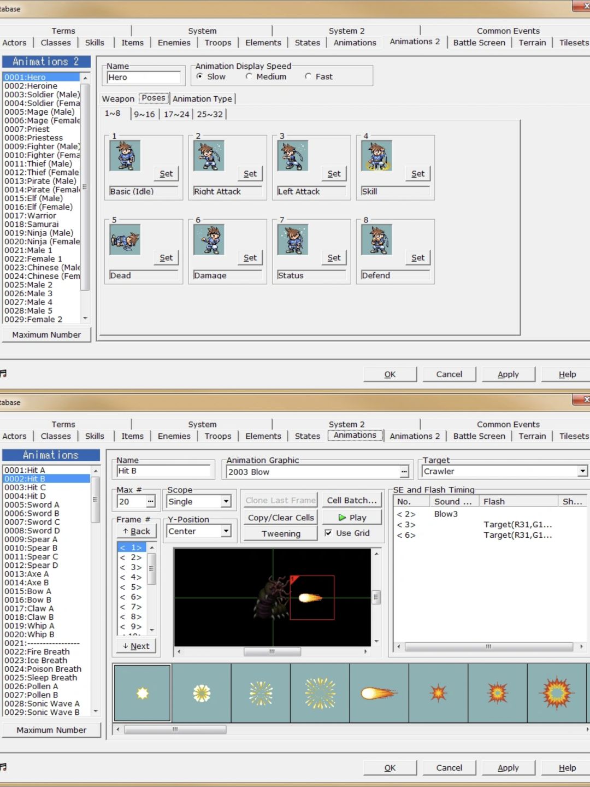This screenshot has height=787, width=590.
Task: Click the Cell Batch... button
Action: (x=352, y=500)
